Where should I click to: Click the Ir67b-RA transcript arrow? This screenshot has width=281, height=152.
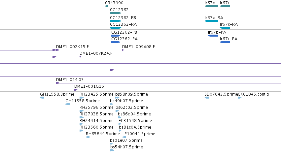coord(211,21)
